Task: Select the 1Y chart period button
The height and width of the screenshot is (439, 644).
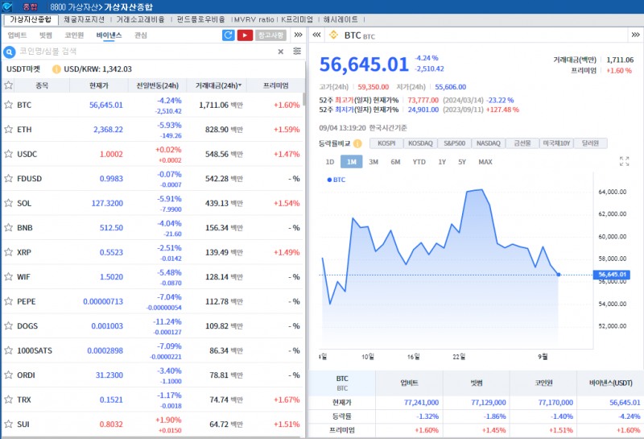Action: tap(442, 162)
